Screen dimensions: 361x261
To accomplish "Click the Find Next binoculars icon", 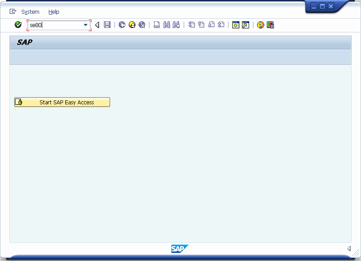I will (x=176, y=24).
